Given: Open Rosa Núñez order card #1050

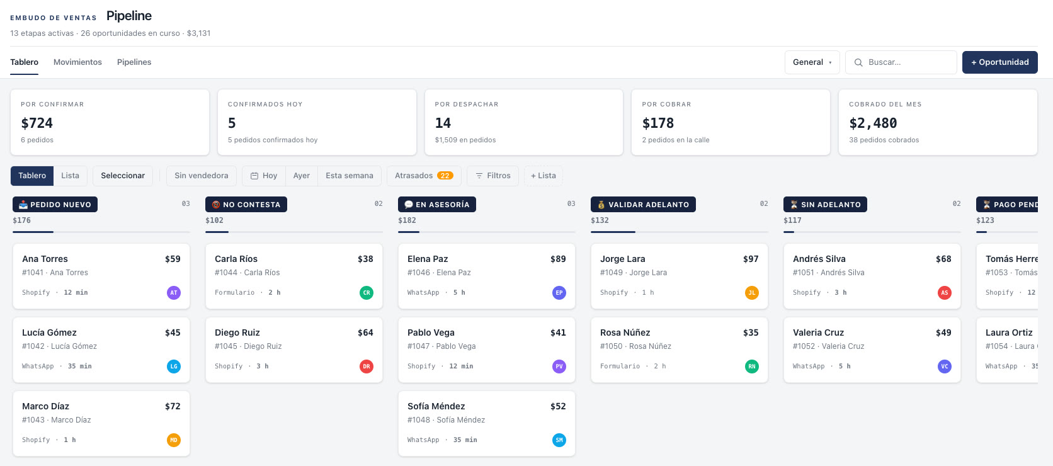Looking at the screenshot, I should (x=680, y=350).
